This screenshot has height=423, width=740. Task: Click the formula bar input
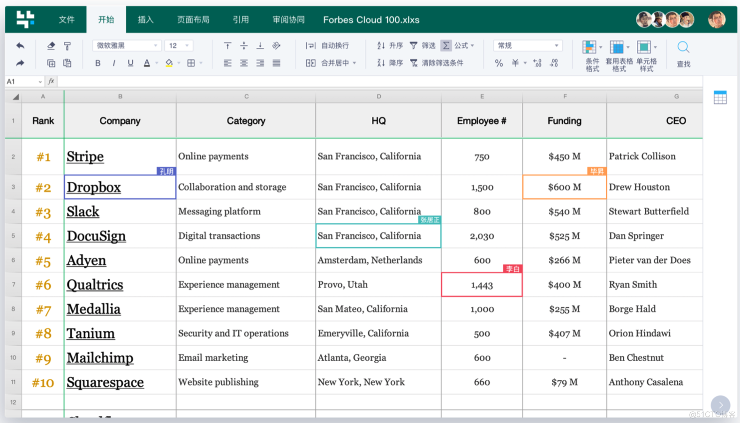(x=380, y=82)
